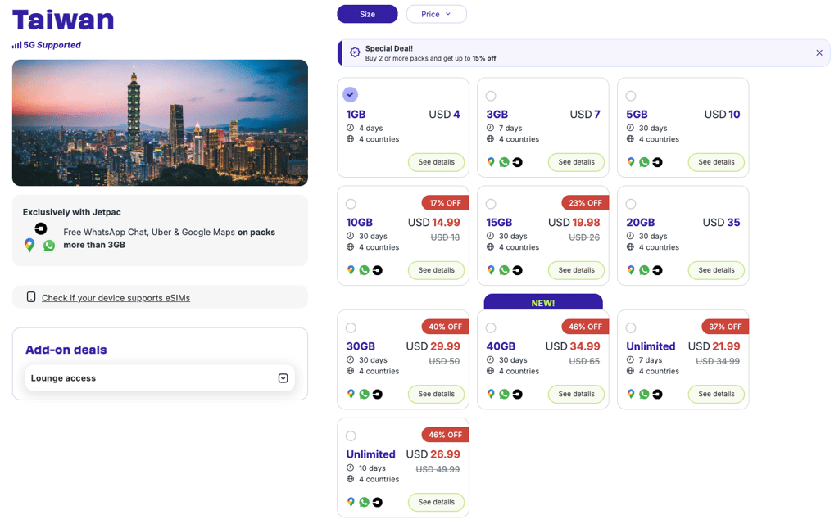Open Check if your device supports eSIMs link
Screen dimensions: 839x524
click(x=116, y=298)
